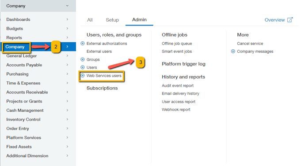This screenshot has width=304, height=166.
Task: Open External authorizations link
Action: pyautogui.click(x=106, y=44)
